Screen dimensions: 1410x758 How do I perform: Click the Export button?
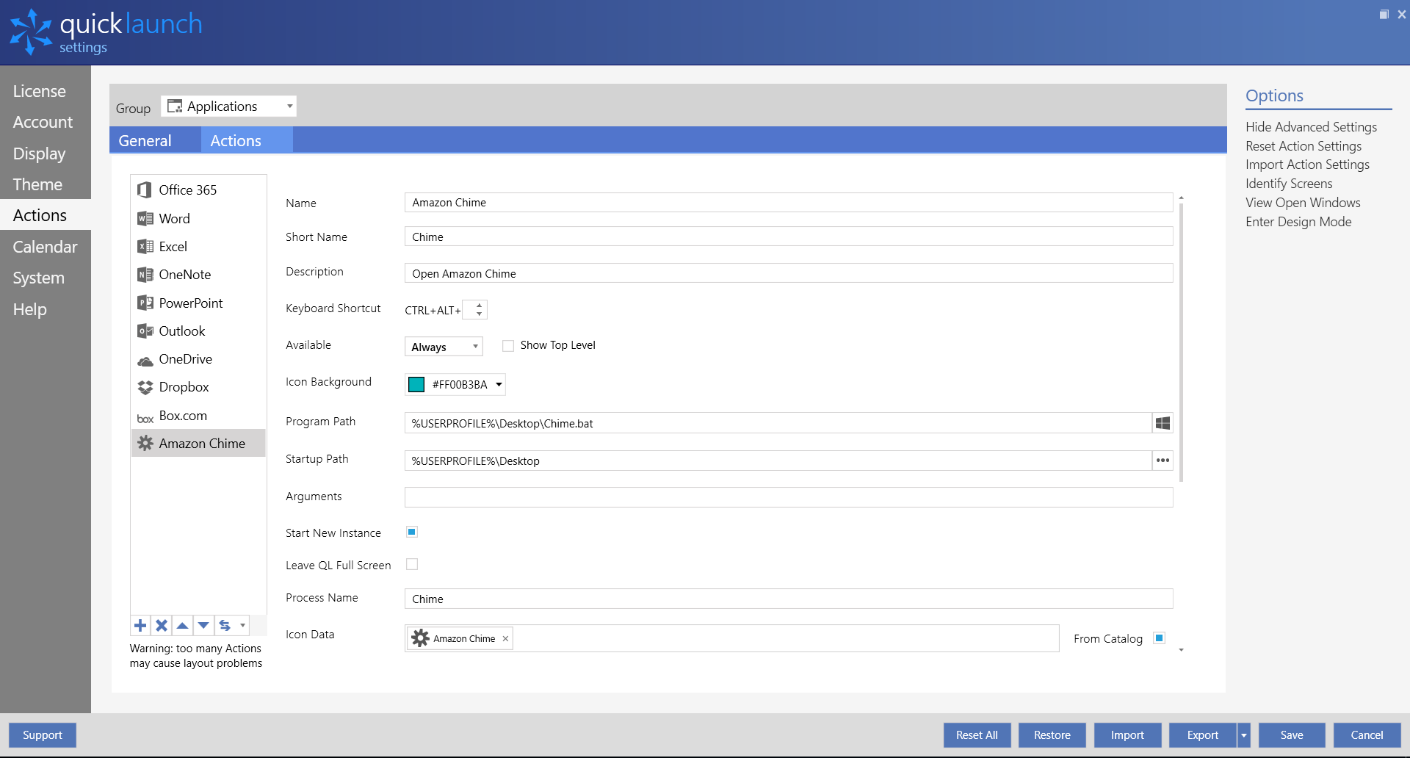click(x=1203, y=735)
